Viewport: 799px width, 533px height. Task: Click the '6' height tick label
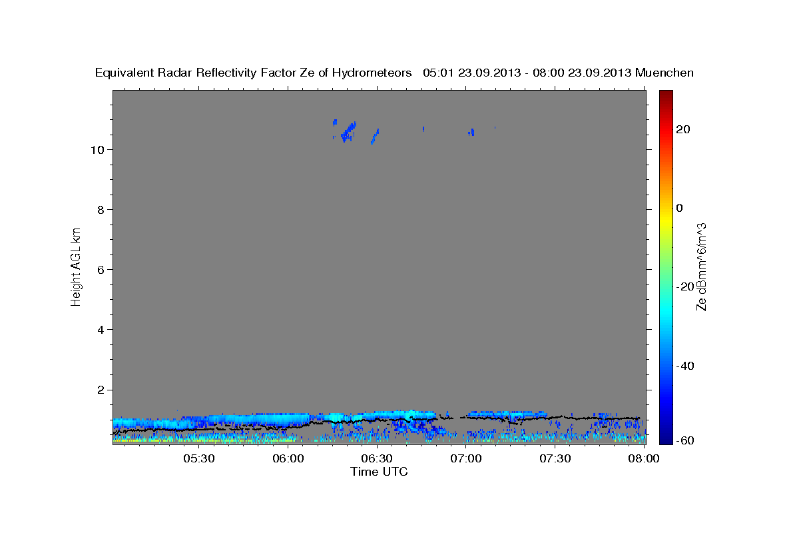[100, 270]
